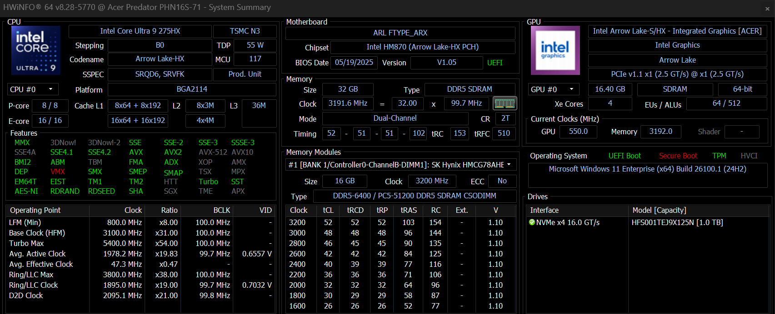The height and width of the screenshot is (314, 775).
Task: Click the Intel Core Ultra 9 logo
Action: click(36, 50)
